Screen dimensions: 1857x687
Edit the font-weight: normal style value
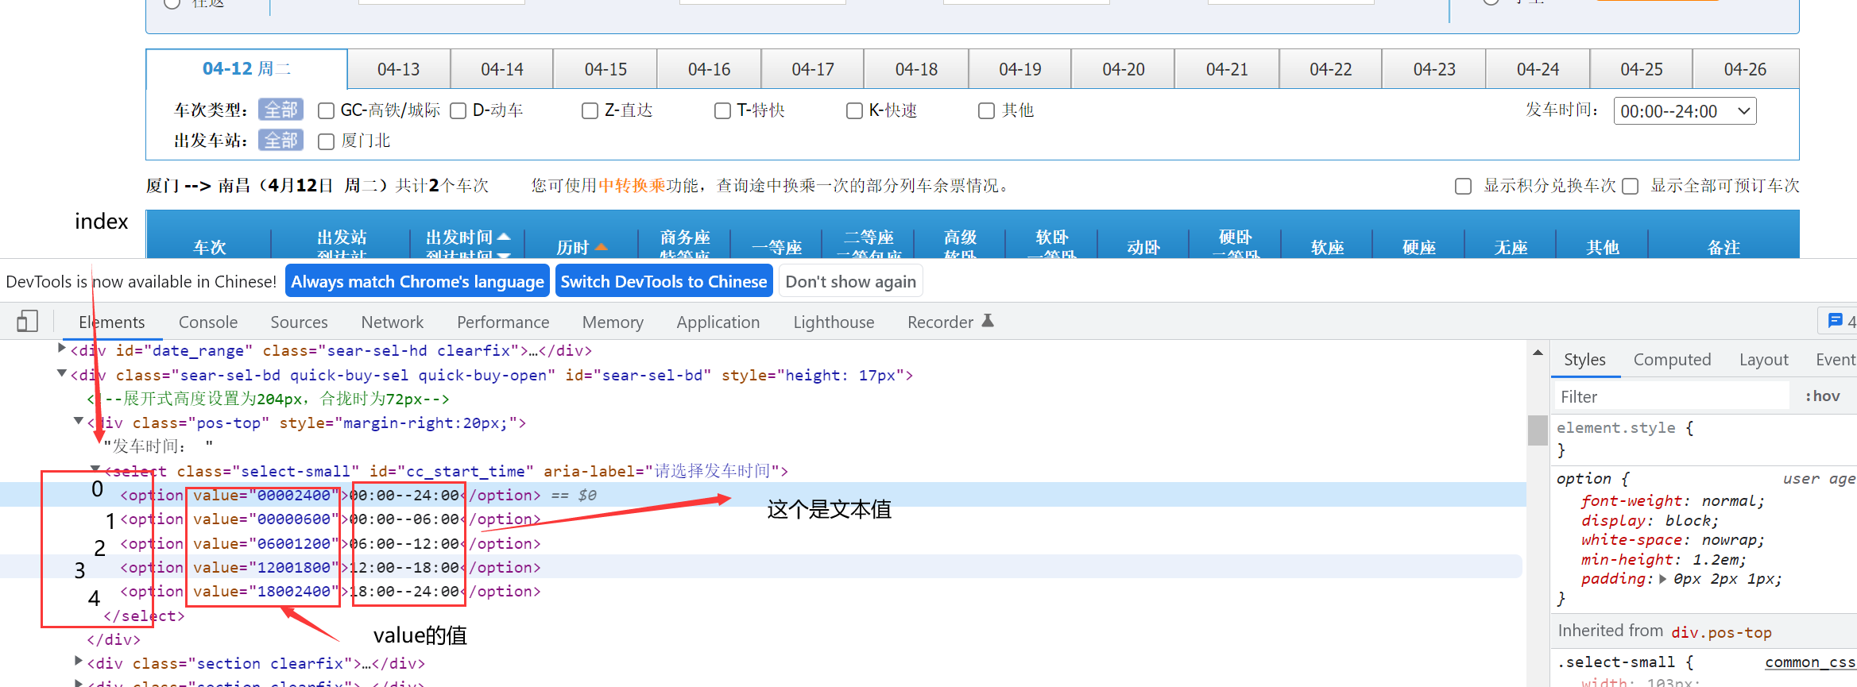[x=1729, y=500]
